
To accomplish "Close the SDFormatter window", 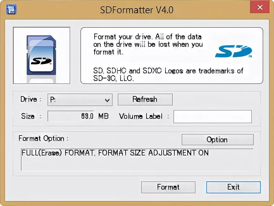I will [260, 7].
